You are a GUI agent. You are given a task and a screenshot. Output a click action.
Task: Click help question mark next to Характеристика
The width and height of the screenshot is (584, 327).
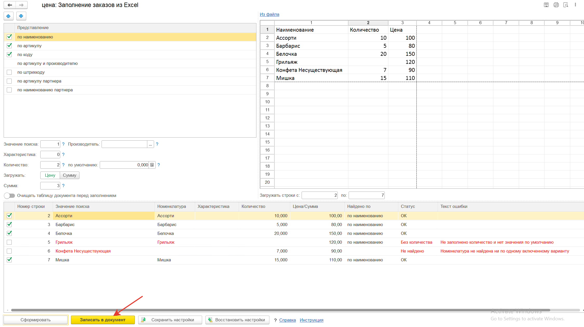pos(63,154)
